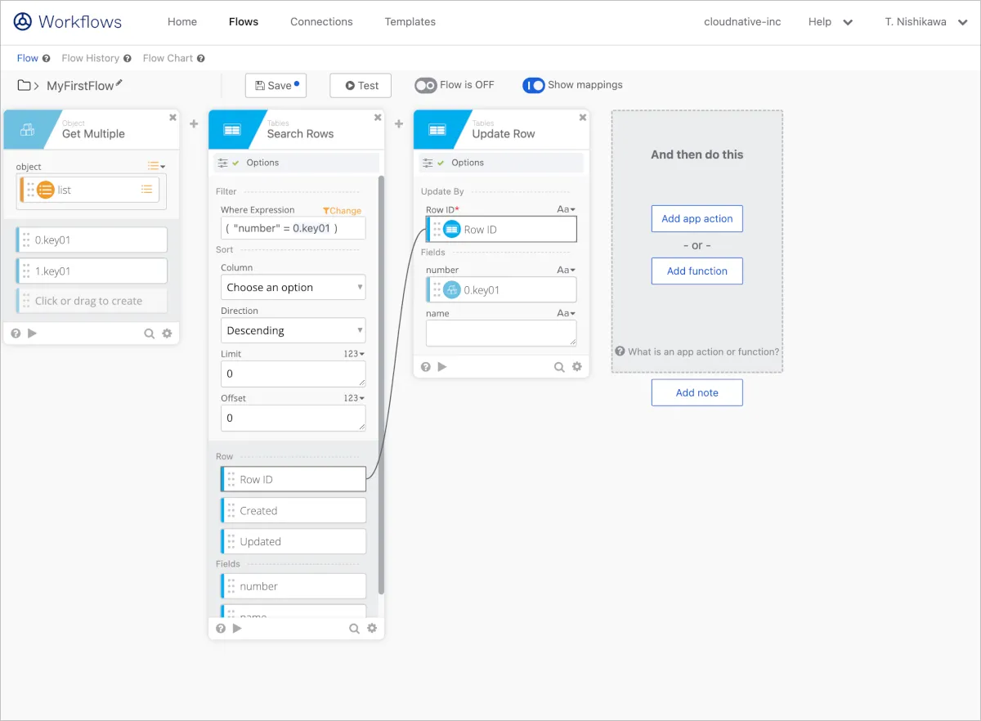Image resolution: width=981 pixels, height=721 pixels.
Task: Click the Workflows logo icon
Action: coord(23,22)
